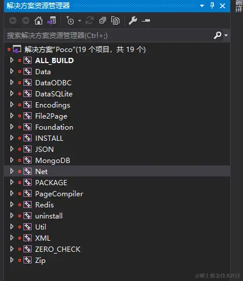Open the window position dropdown in title bar
Image resolution: width=243 pixels, height=281 pixels.
(x=202, y=6)
